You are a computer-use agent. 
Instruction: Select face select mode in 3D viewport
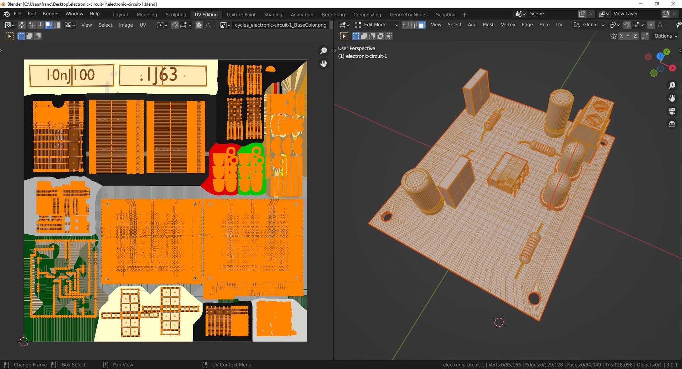pos(422,25)
